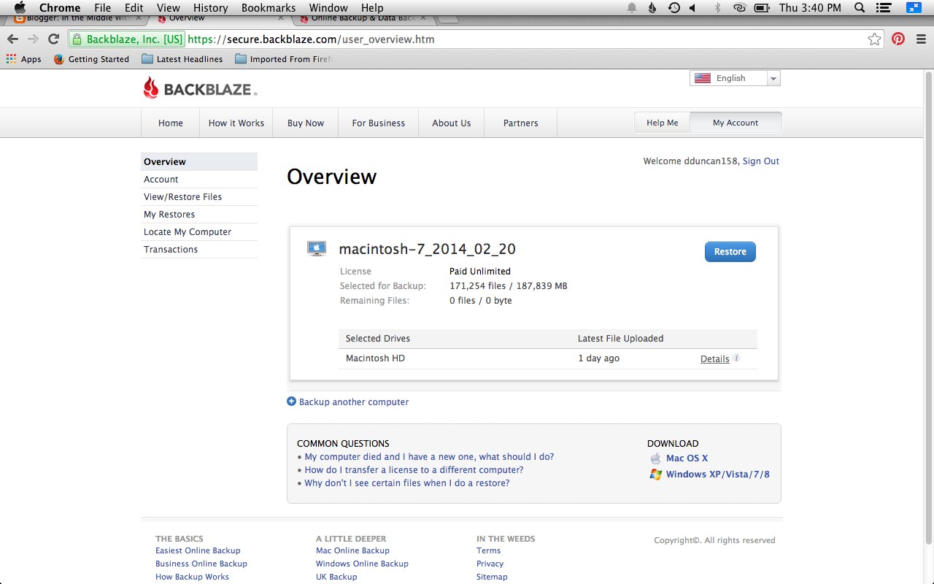Screen dimensions: 934x584
Task: Bookmark this page with the star icon
Action: 874,39
